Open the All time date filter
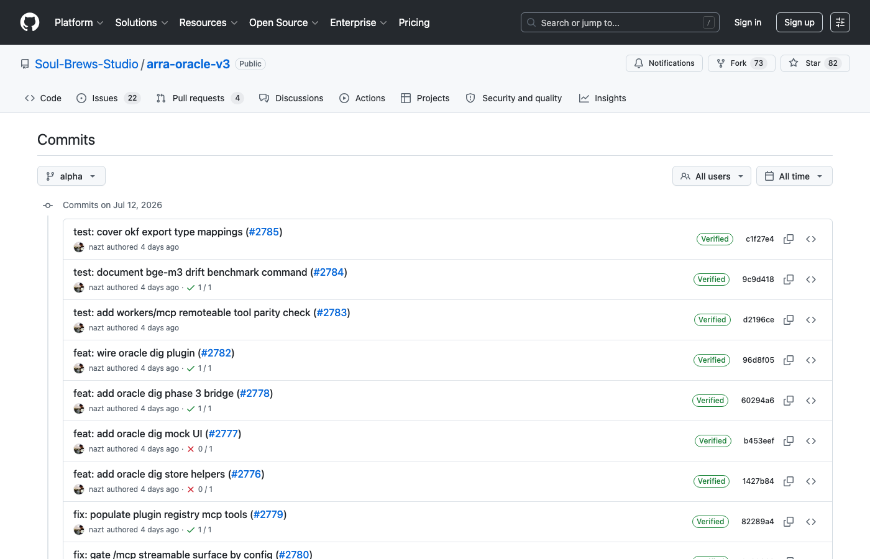870x559 pixels. pos(794,176)
